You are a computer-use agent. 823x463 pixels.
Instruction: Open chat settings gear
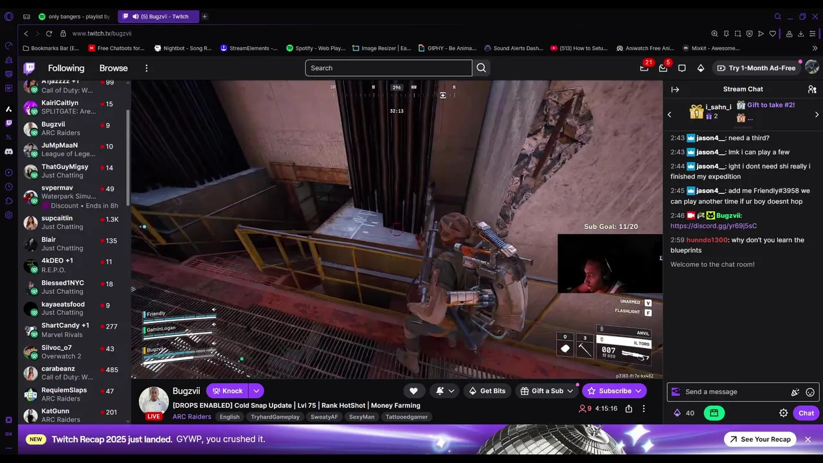point(783,413)
